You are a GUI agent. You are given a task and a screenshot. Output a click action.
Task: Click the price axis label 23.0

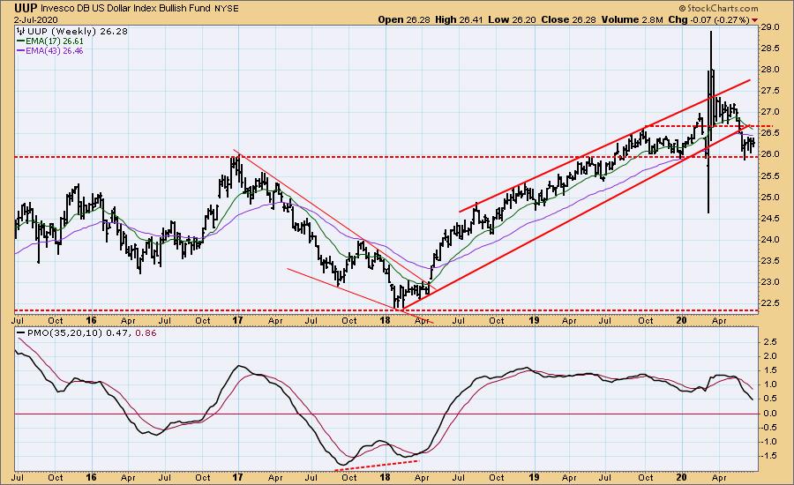[769, 282]
